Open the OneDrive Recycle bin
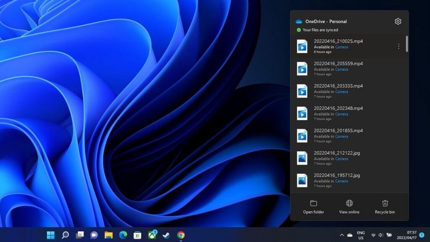Image resolution: width=430 pixels, height=242 pixels. click(385, 203)
